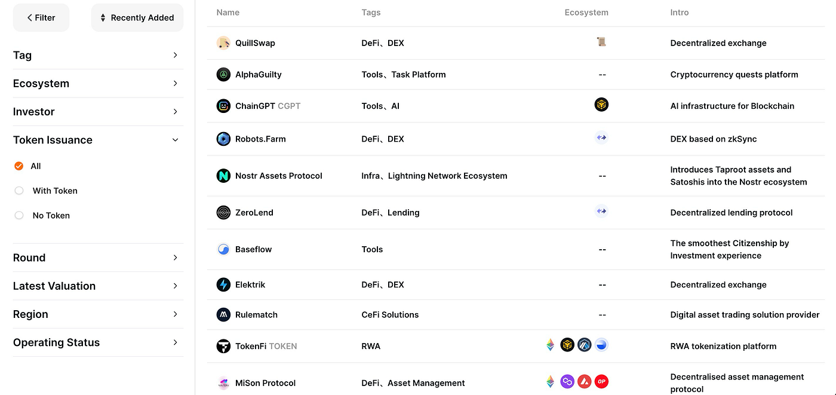
Task: Click the zkSync ecosystem icon in ZeroLend row
Action: click(x=601, y=210)
